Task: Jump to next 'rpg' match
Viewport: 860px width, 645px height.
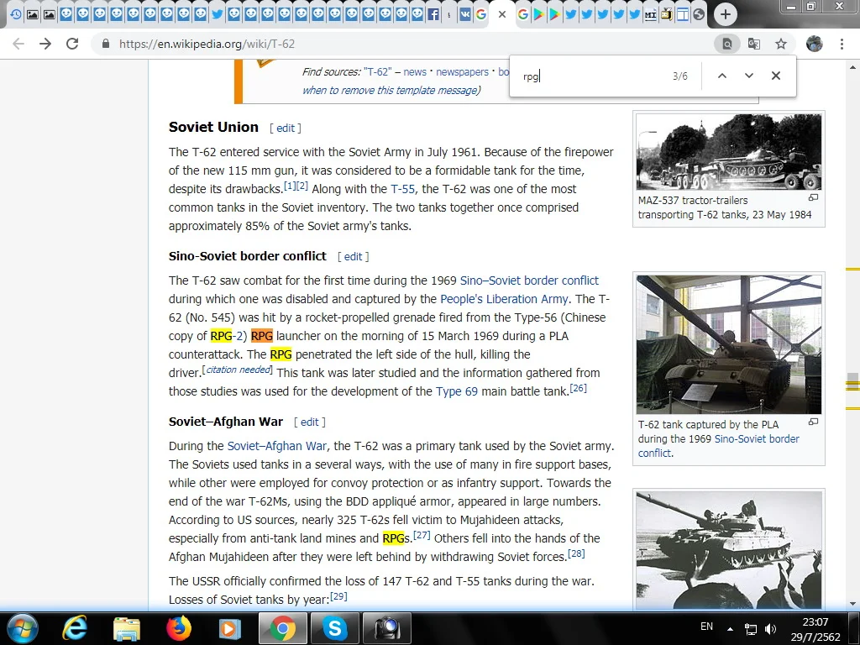Action: pyautogui.click(x=748, y=76)
